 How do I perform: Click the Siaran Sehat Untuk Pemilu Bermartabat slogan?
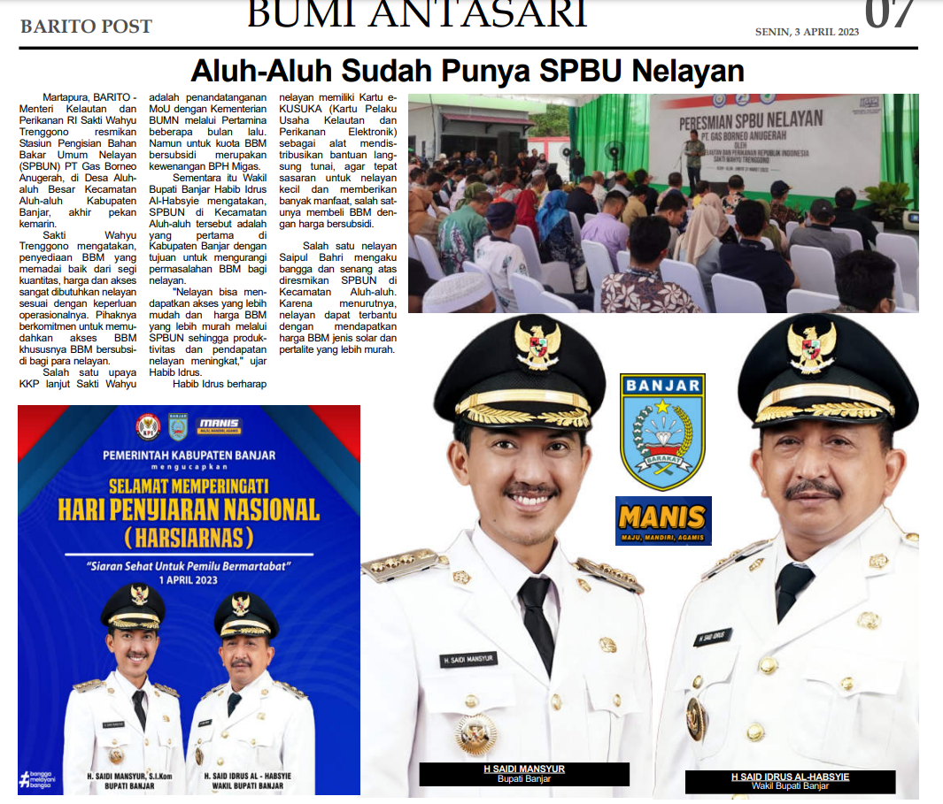pos(189,565)
